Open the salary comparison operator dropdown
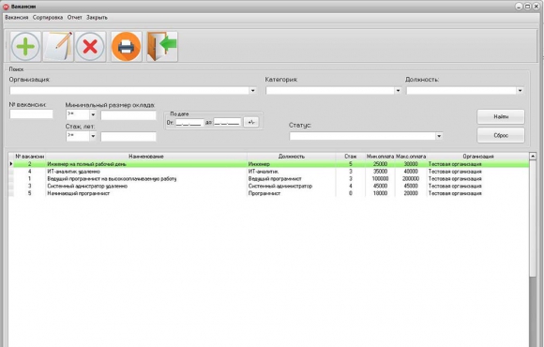The height and width of the screenshot is (347, 544). click(93, 114)
